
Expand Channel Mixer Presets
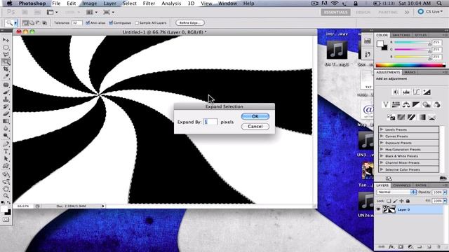click(x=382, y=163)
